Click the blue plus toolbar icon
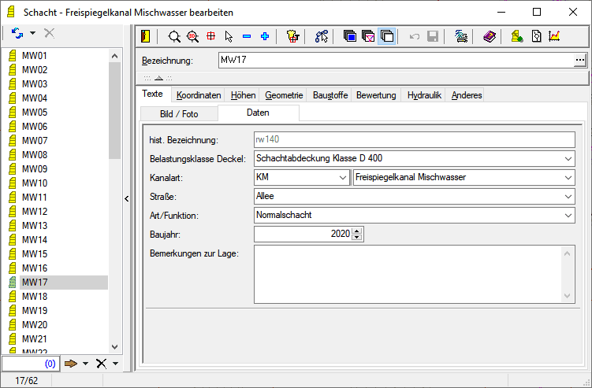 click(265, 36)
